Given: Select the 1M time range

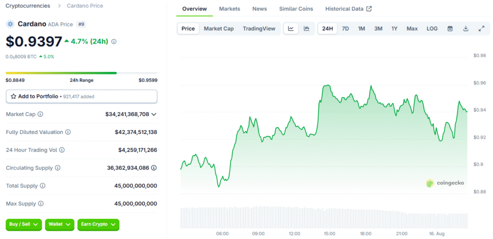Looking at the screenshot, I should point(362,29).
